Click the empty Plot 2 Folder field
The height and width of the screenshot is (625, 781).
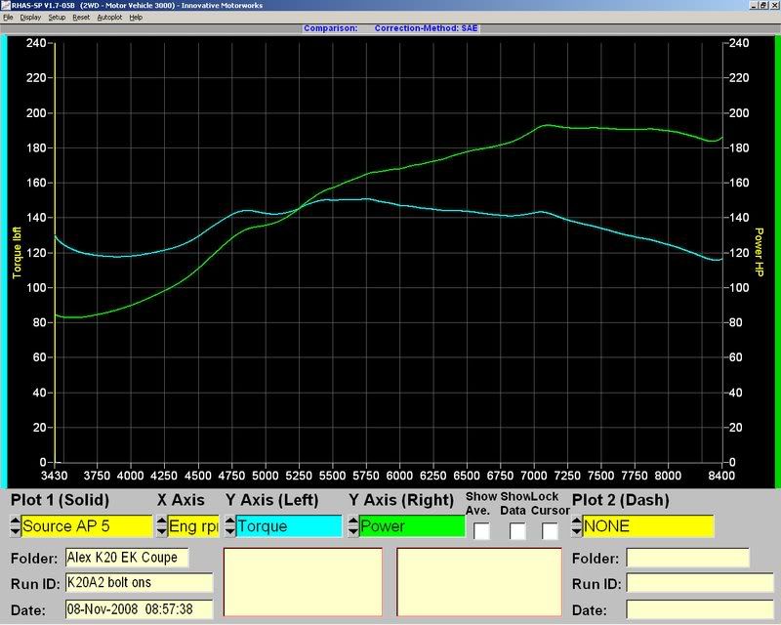(x=688, y=558)
